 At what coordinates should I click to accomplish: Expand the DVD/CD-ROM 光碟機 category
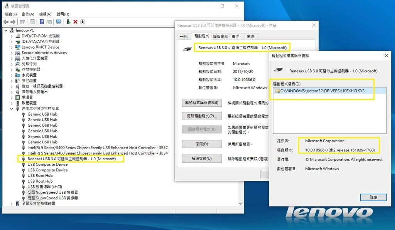tap(12, 36)
